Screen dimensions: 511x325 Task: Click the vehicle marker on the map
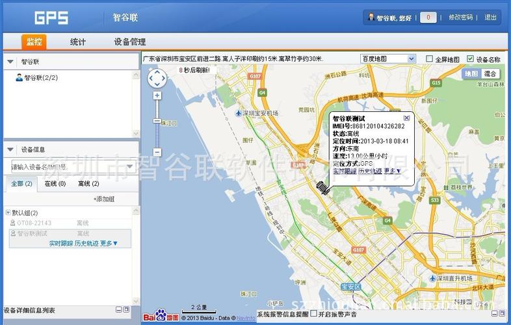tap(322, 188)
